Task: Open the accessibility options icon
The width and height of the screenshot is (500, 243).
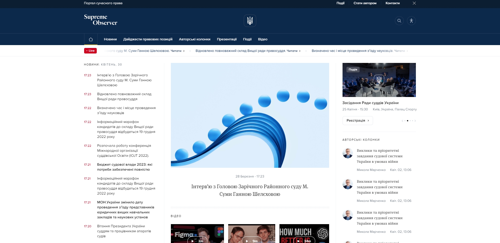Action: click(411, 21)
